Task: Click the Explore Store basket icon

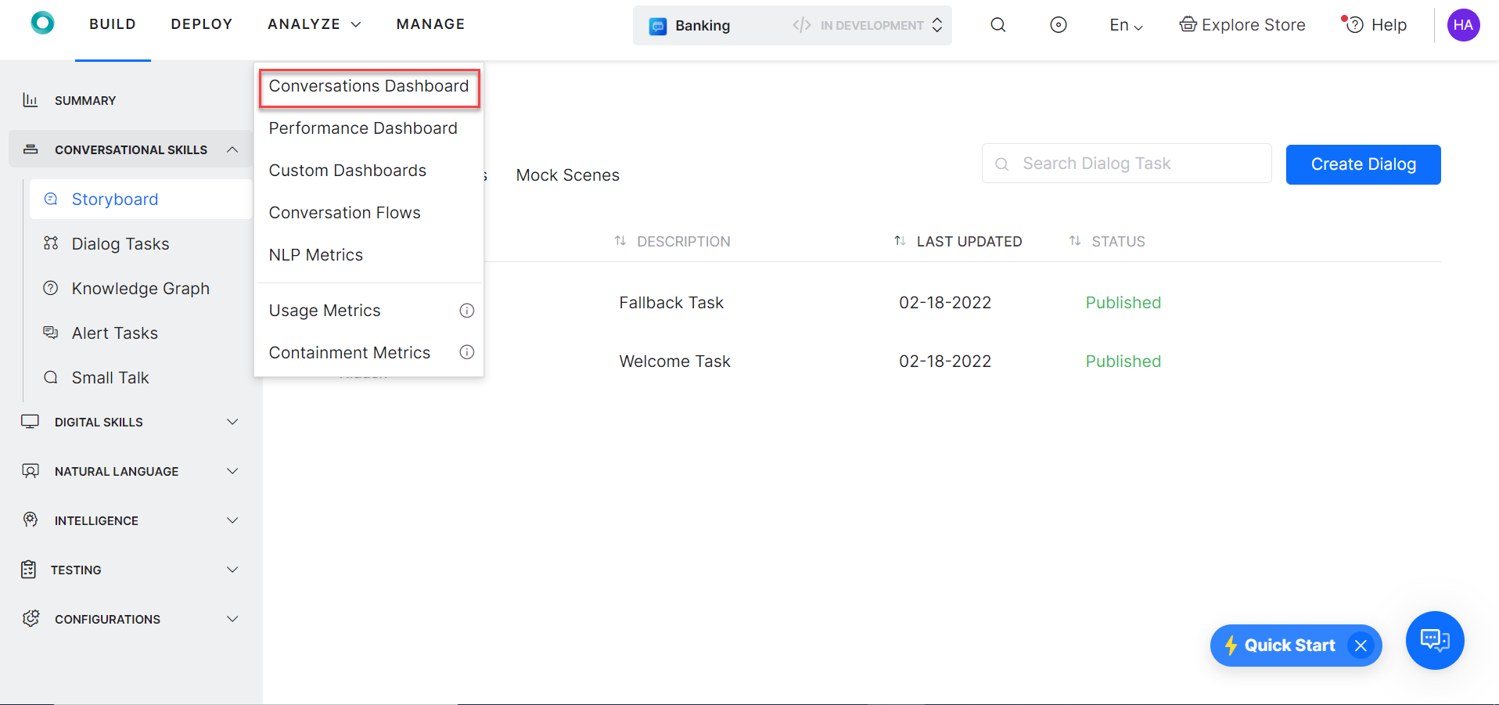Action: [1188, 24]
